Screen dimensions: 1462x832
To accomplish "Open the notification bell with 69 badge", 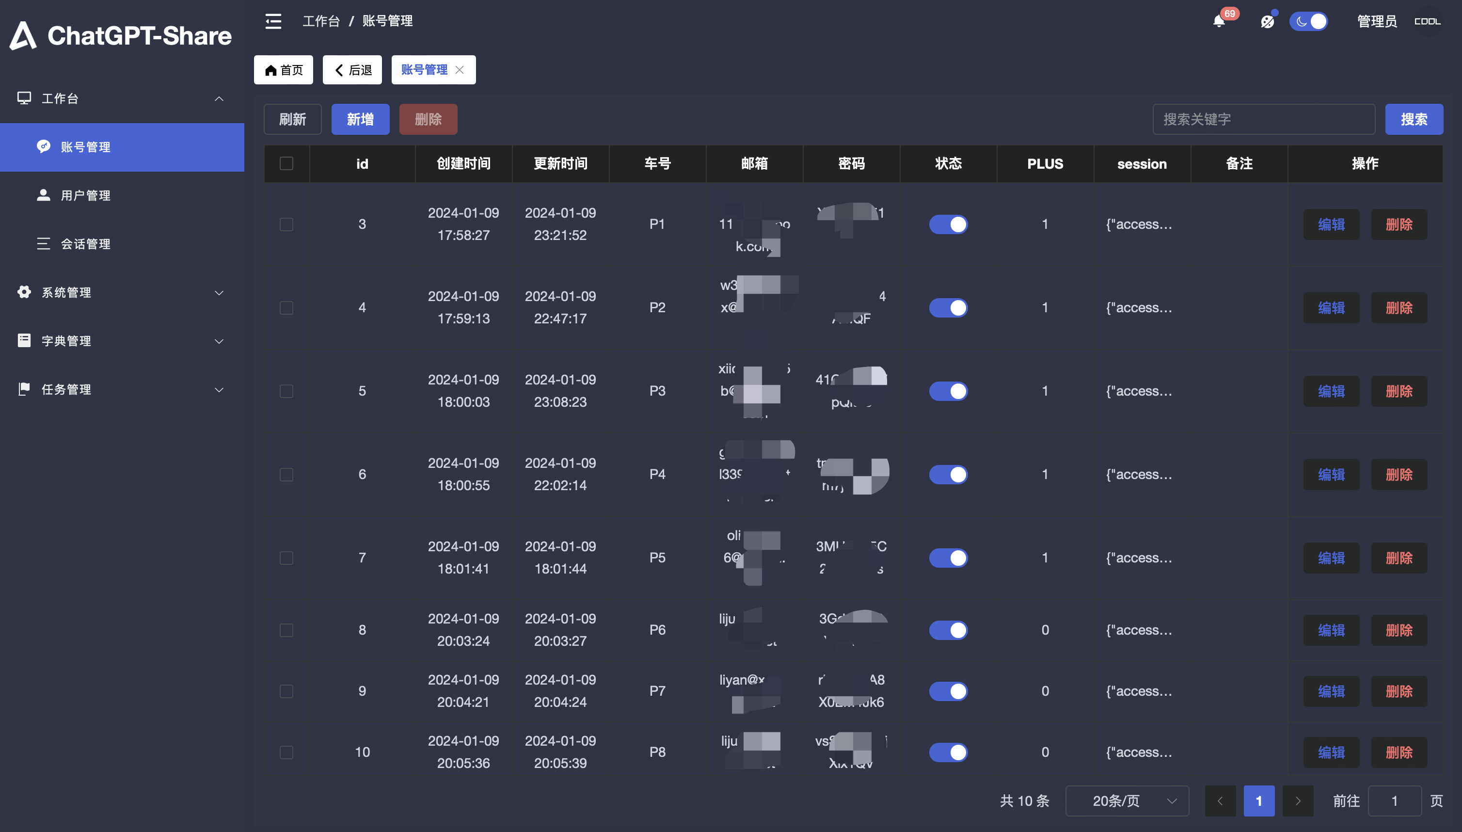I will pyautogui.click(x=1219, y=22).
